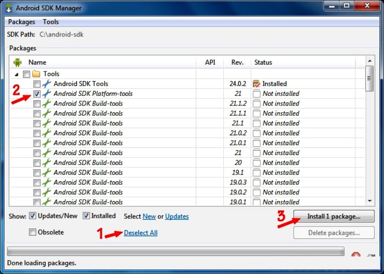Check Build-tools 21.0.1 checkbox

pyautogui.click(x=37, y=143)
